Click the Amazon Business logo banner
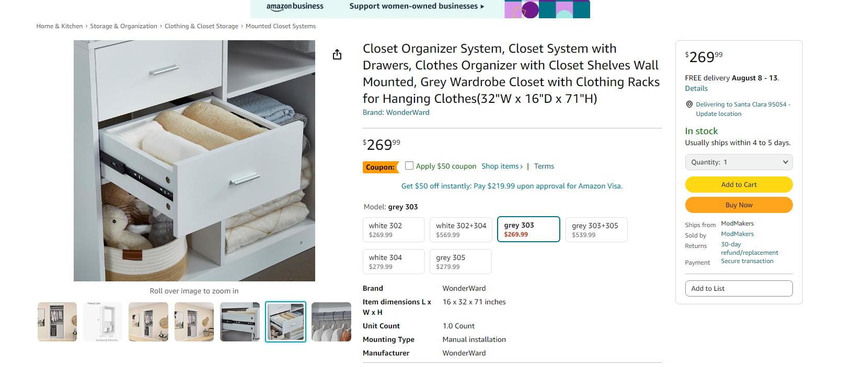841x367 pixels. click(295, 7)
